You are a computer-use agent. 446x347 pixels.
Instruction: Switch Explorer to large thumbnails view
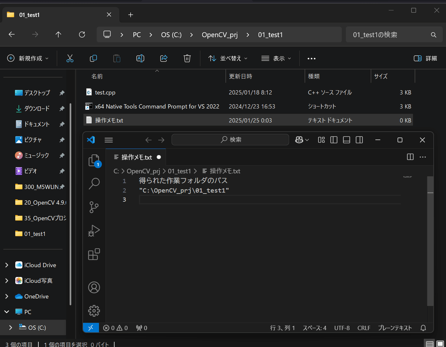point(440,344)
